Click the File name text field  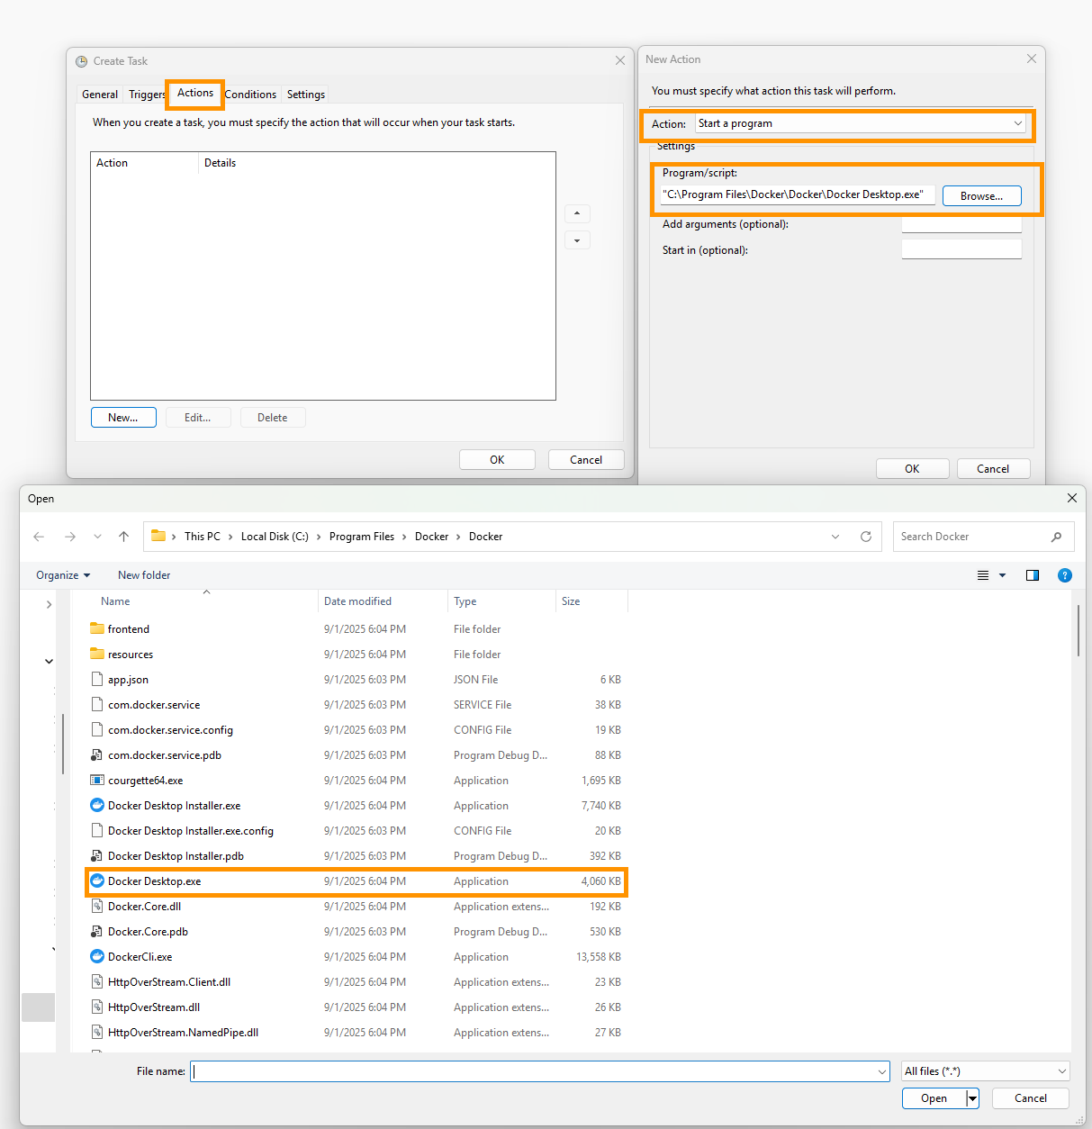533,1071
